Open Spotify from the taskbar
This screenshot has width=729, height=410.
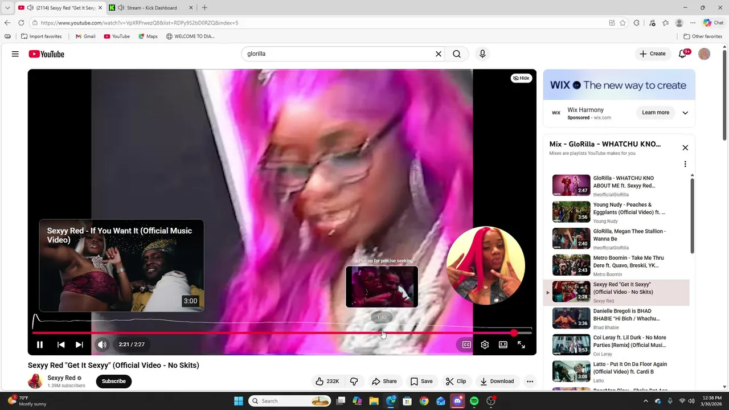[x=474, y=401]
